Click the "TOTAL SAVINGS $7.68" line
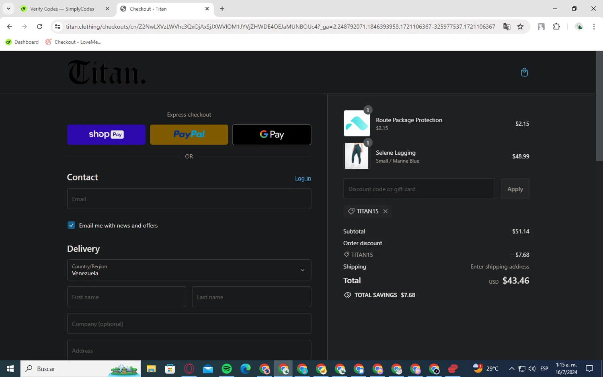603x377 pixels. click(380, 295)
